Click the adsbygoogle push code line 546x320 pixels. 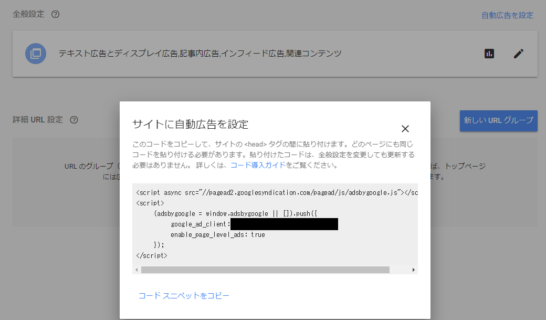(x=235, y=213)
